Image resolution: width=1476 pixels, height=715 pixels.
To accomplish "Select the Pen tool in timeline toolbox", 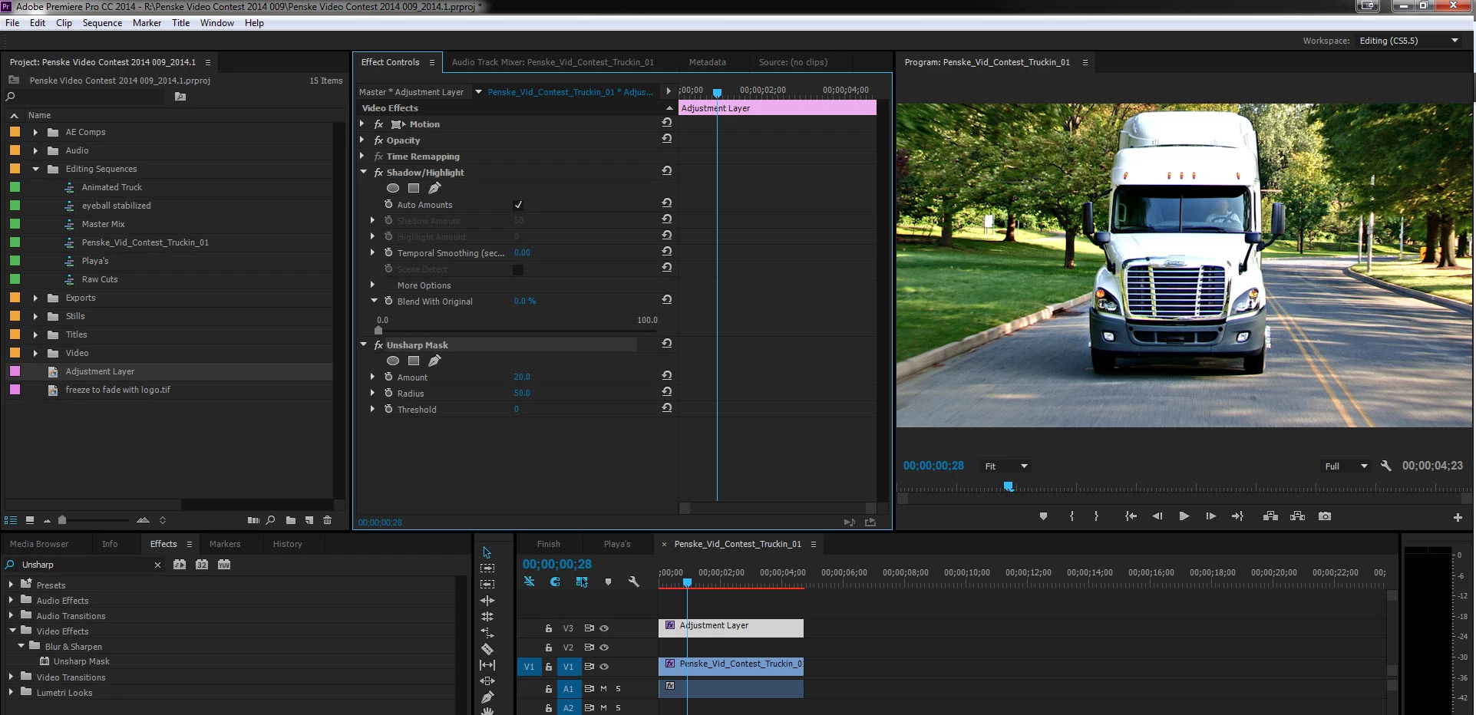I will pos(487,697).
